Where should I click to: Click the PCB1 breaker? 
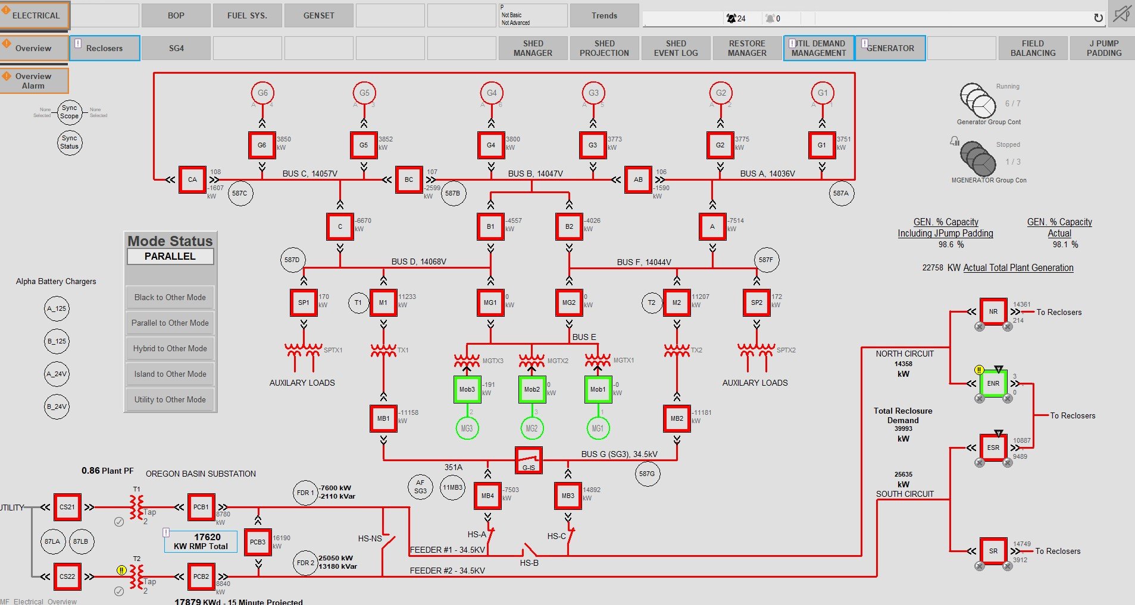[x=201, y=507]
